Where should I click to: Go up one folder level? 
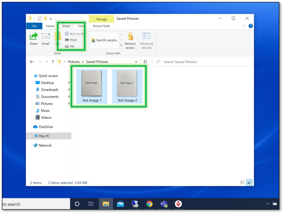coord(53,62)
